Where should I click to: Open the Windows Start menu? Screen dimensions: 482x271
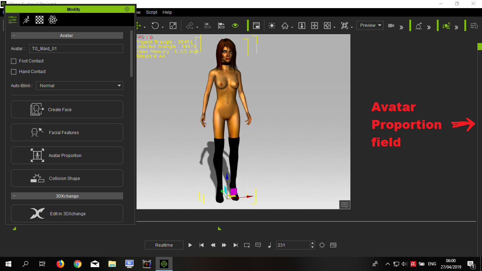(8, 264)
